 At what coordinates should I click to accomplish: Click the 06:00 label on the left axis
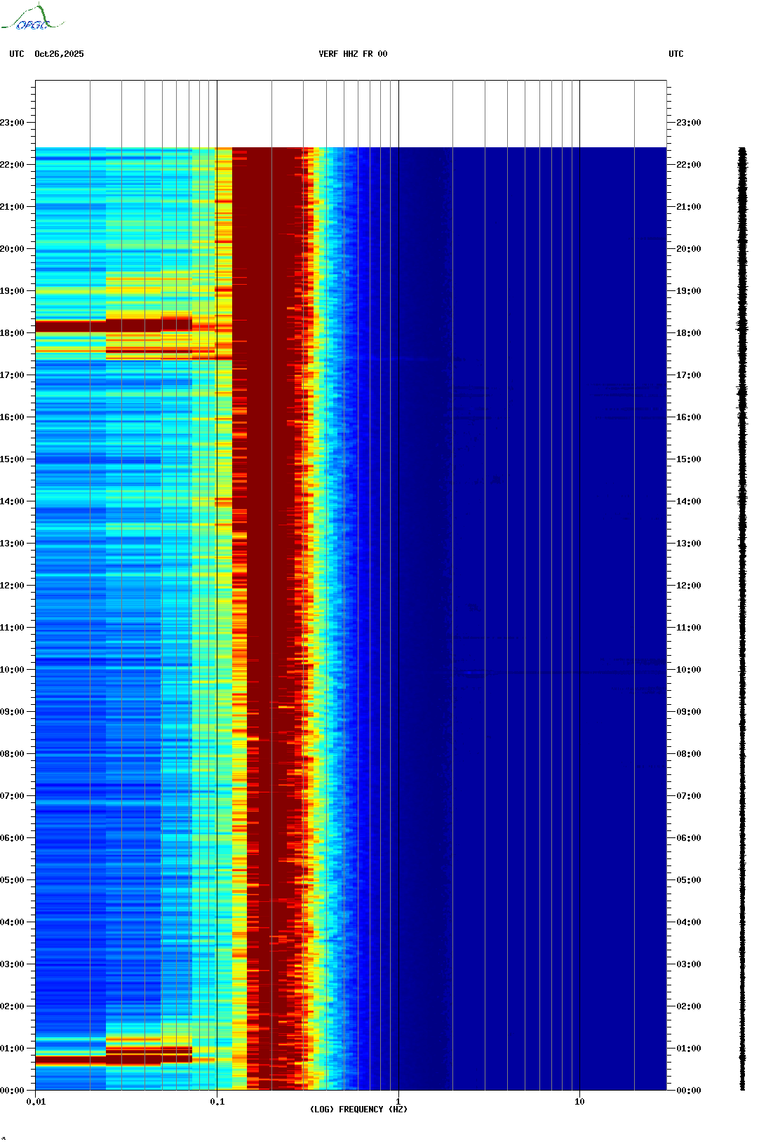(x=12, y=838)
